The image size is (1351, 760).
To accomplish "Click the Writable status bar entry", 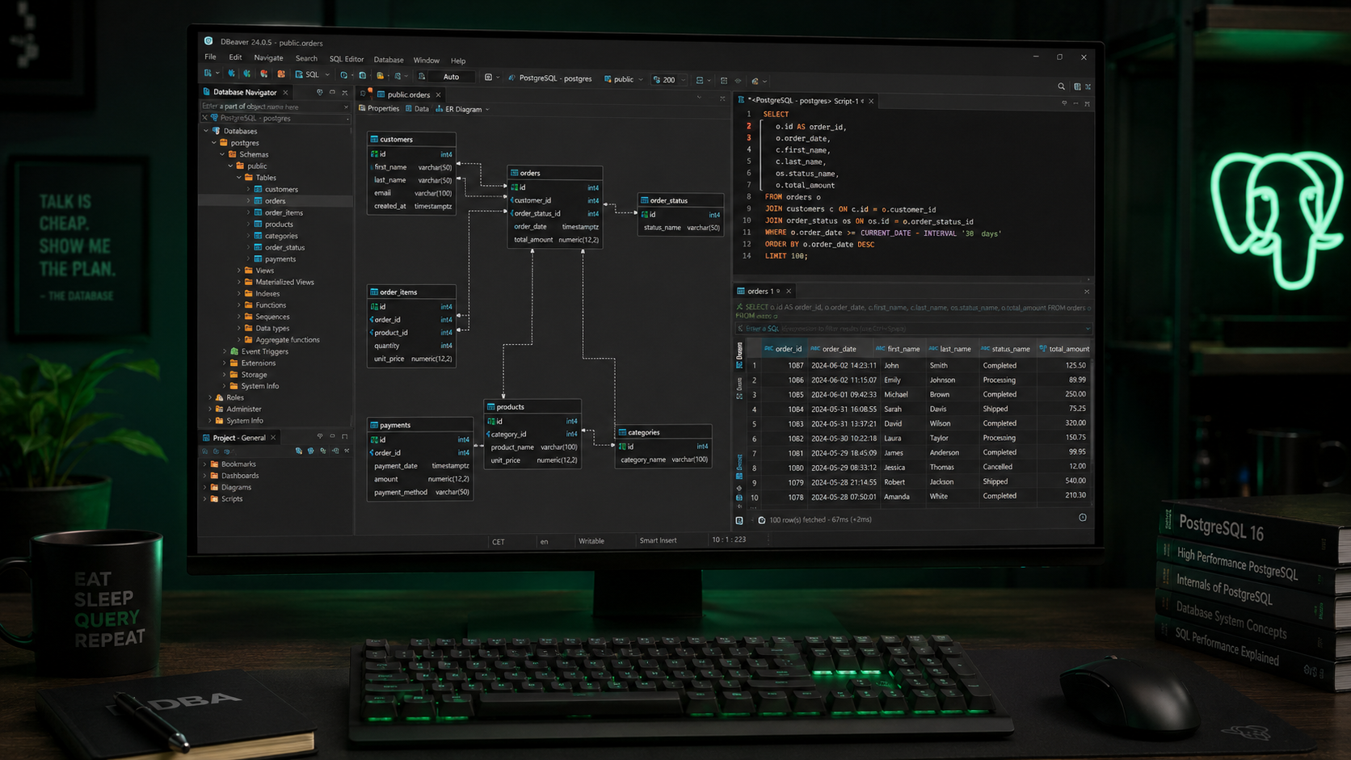I will click(x=591, y=541).
